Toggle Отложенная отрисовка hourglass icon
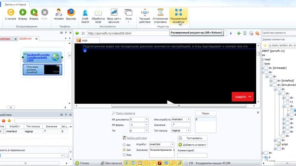Viewport: 296px width, 166px height. tap(160, 13)
